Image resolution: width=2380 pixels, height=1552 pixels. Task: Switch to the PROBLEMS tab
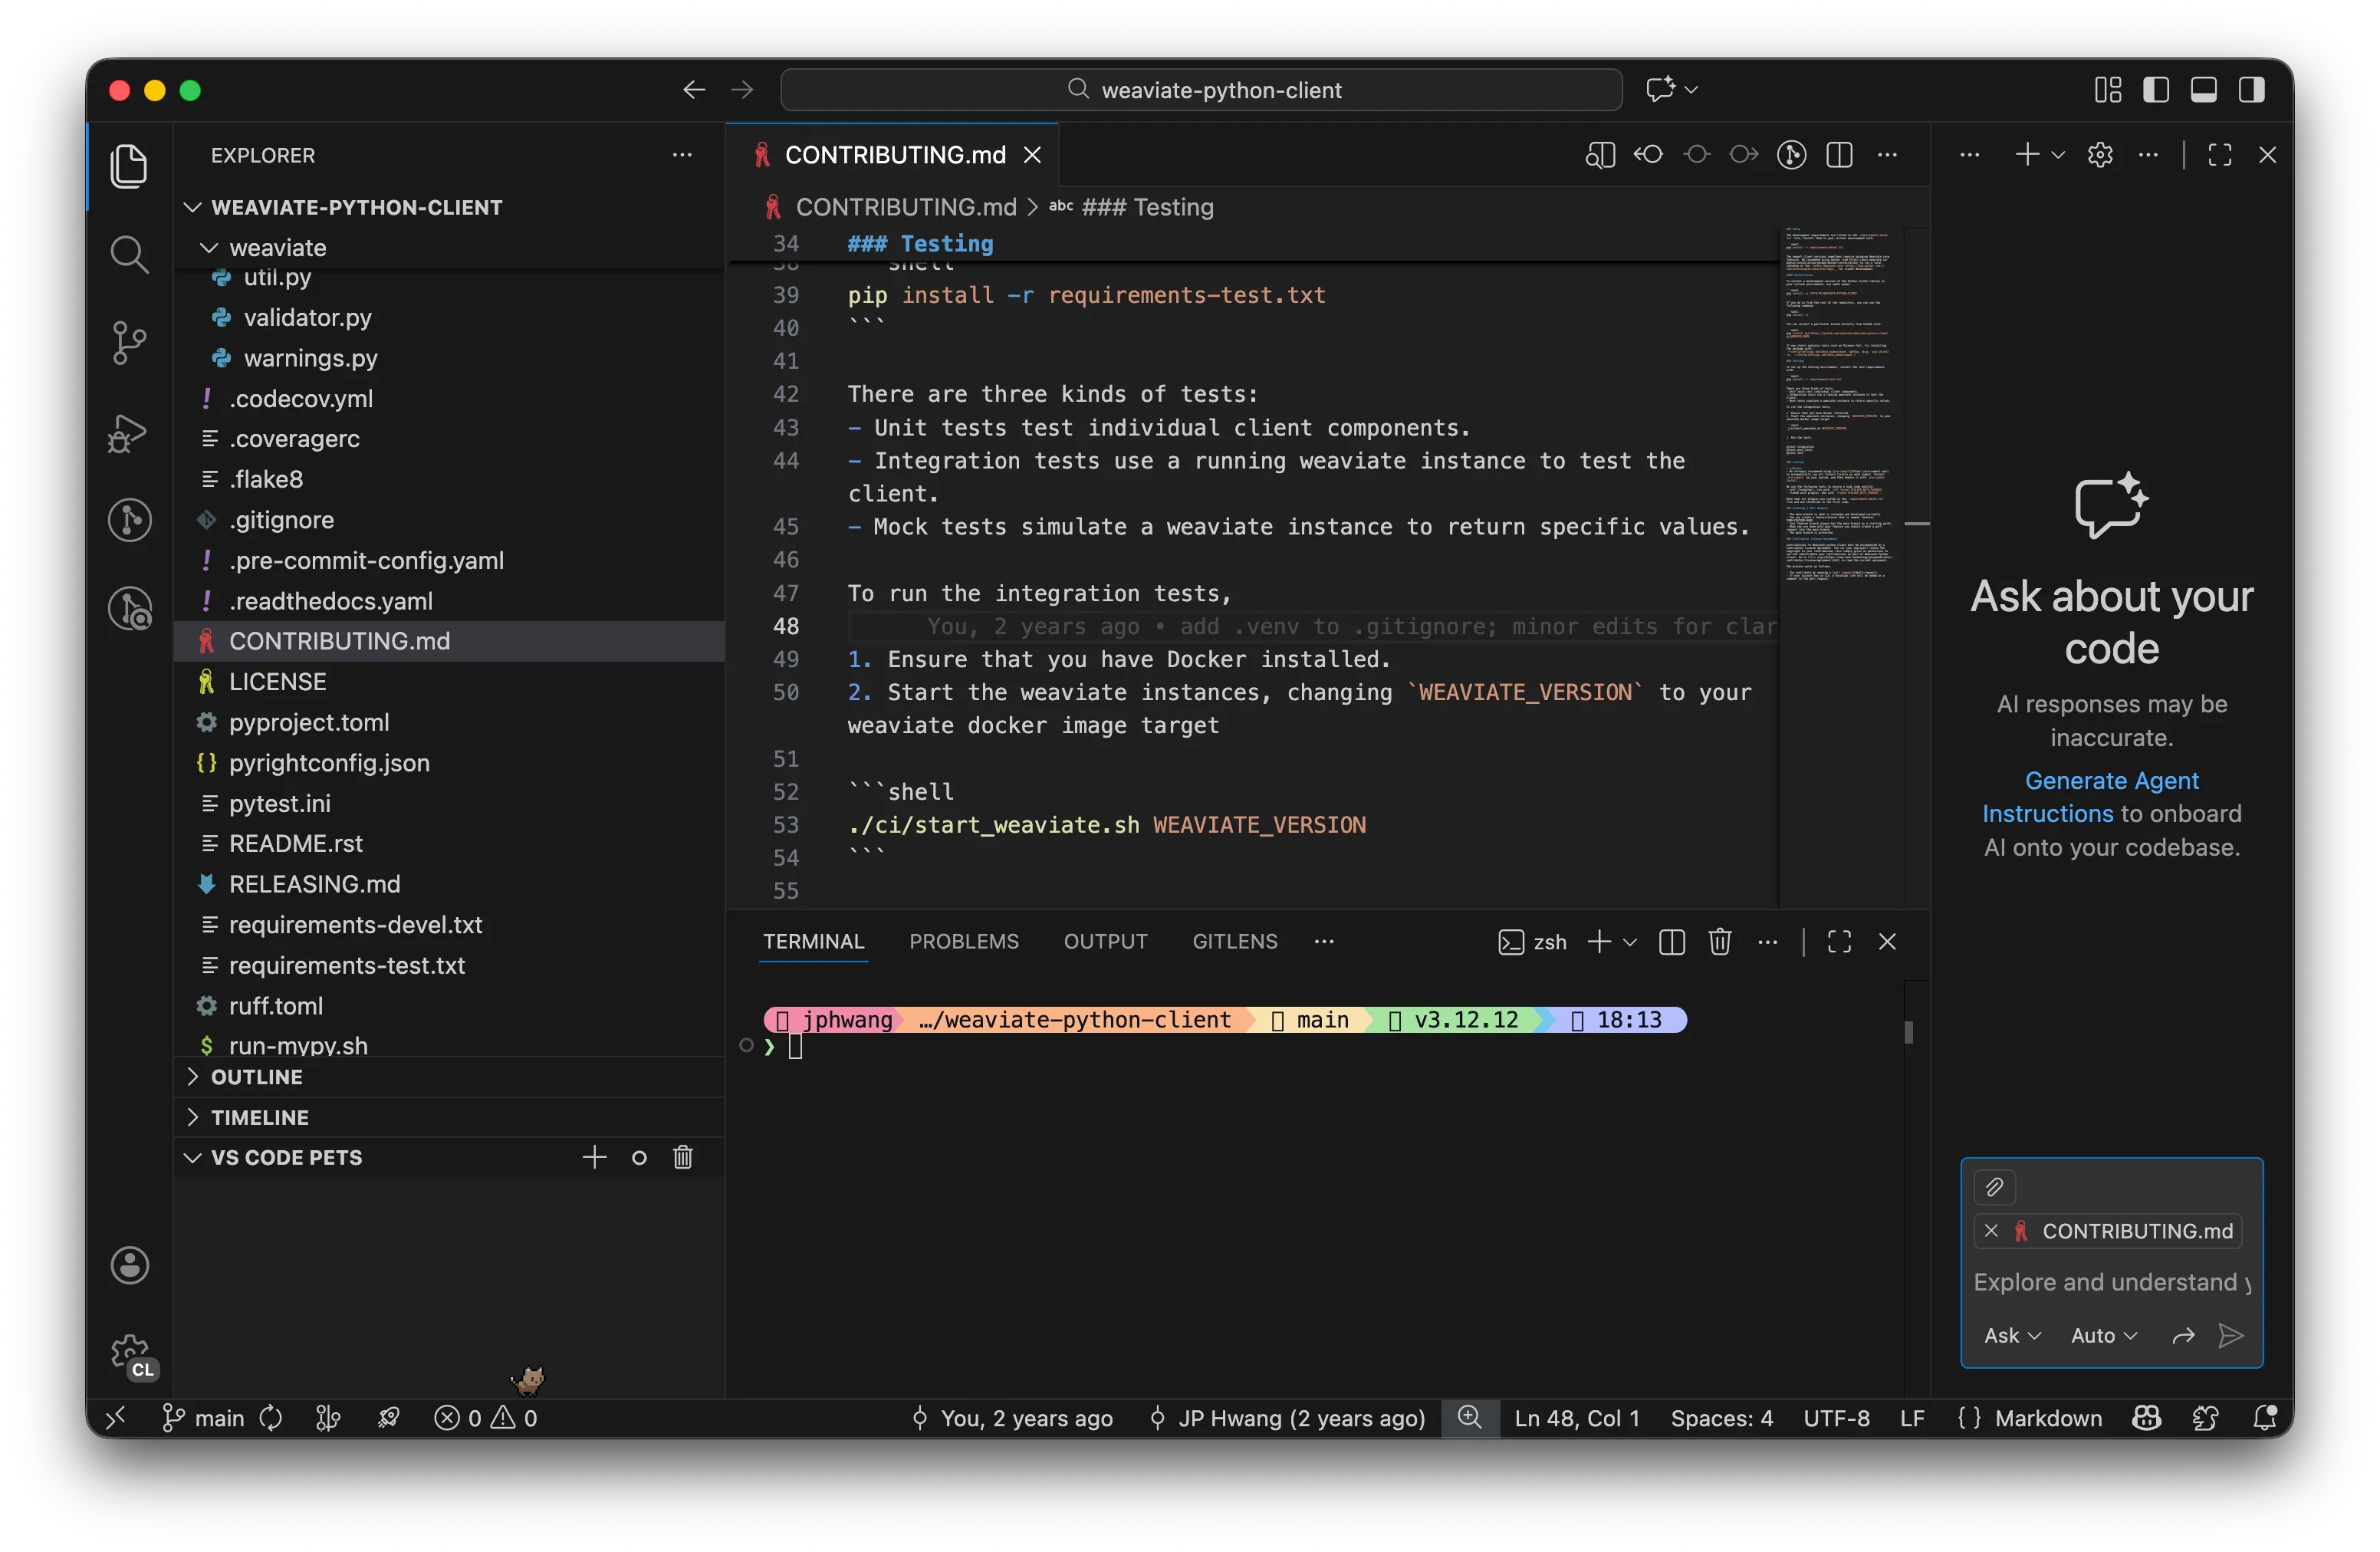pos(963,941)
